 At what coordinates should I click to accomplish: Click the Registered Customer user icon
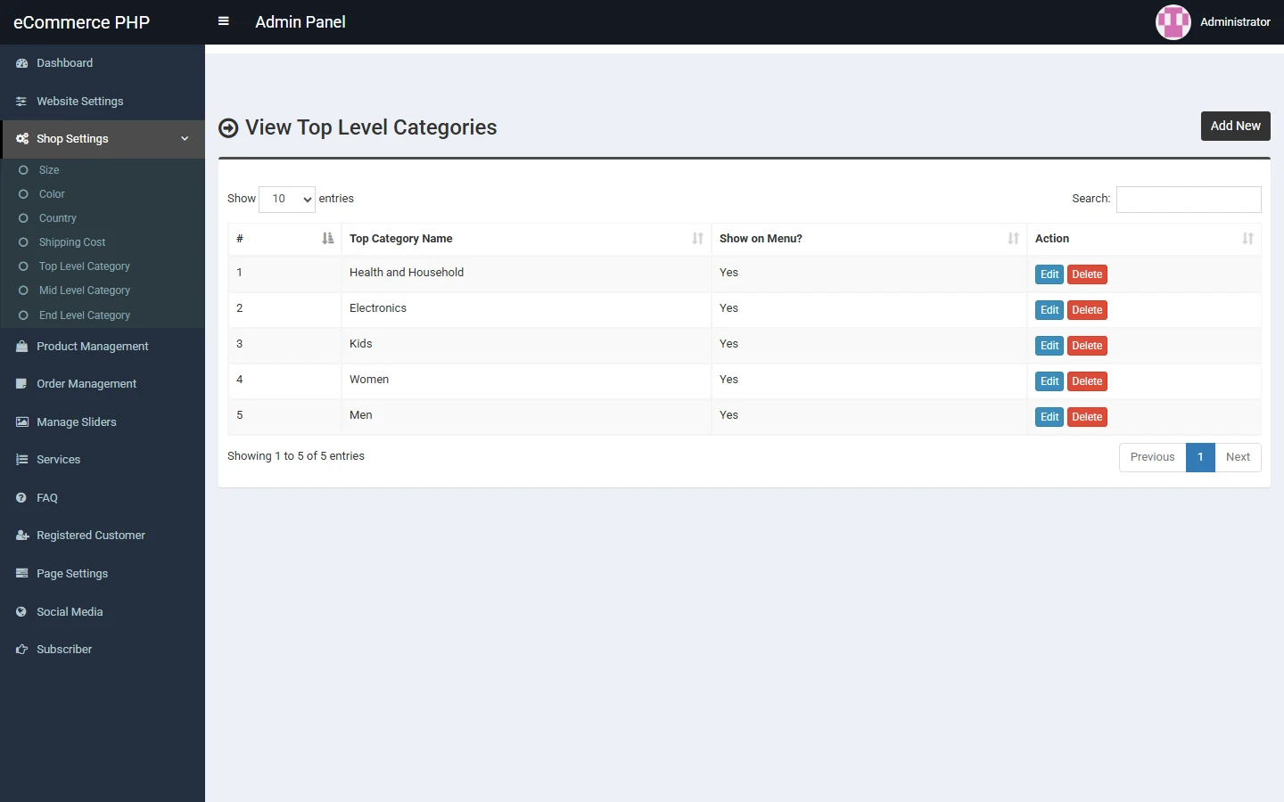click(x=22, y=536)
